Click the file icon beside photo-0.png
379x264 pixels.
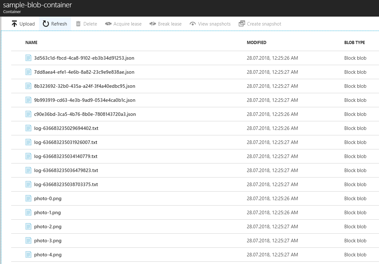(x=28, y=198)
